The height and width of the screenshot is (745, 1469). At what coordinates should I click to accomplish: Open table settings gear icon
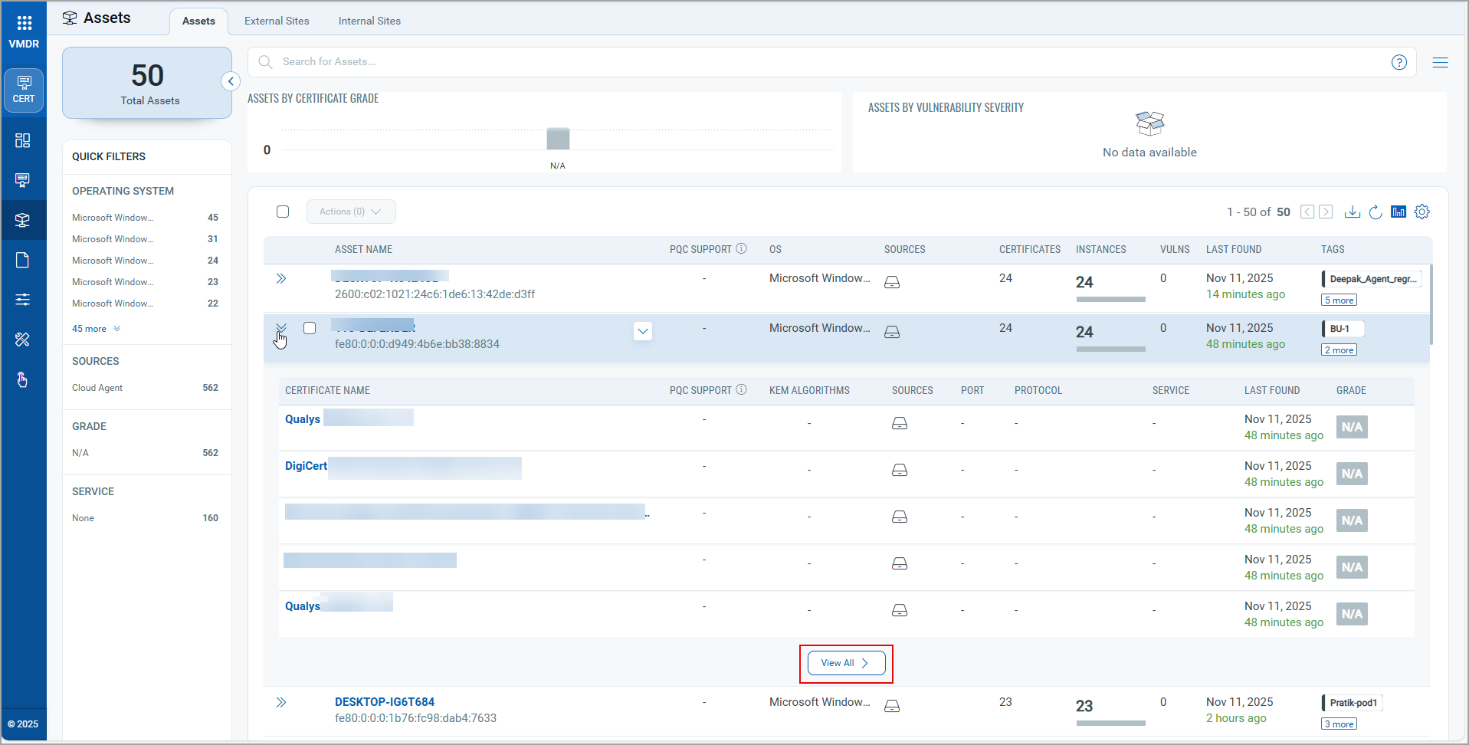(1422, 212)
